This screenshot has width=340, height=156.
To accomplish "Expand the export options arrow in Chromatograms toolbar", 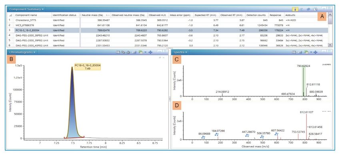I will [x=145, y=52].
